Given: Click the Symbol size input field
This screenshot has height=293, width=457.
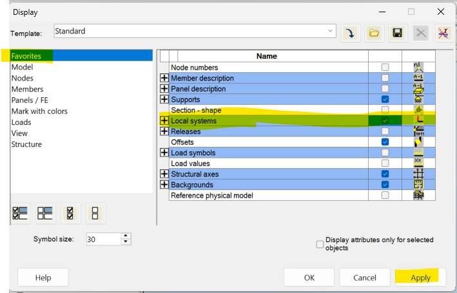Looking at the screenshot, I should click(x=104, y=239).
